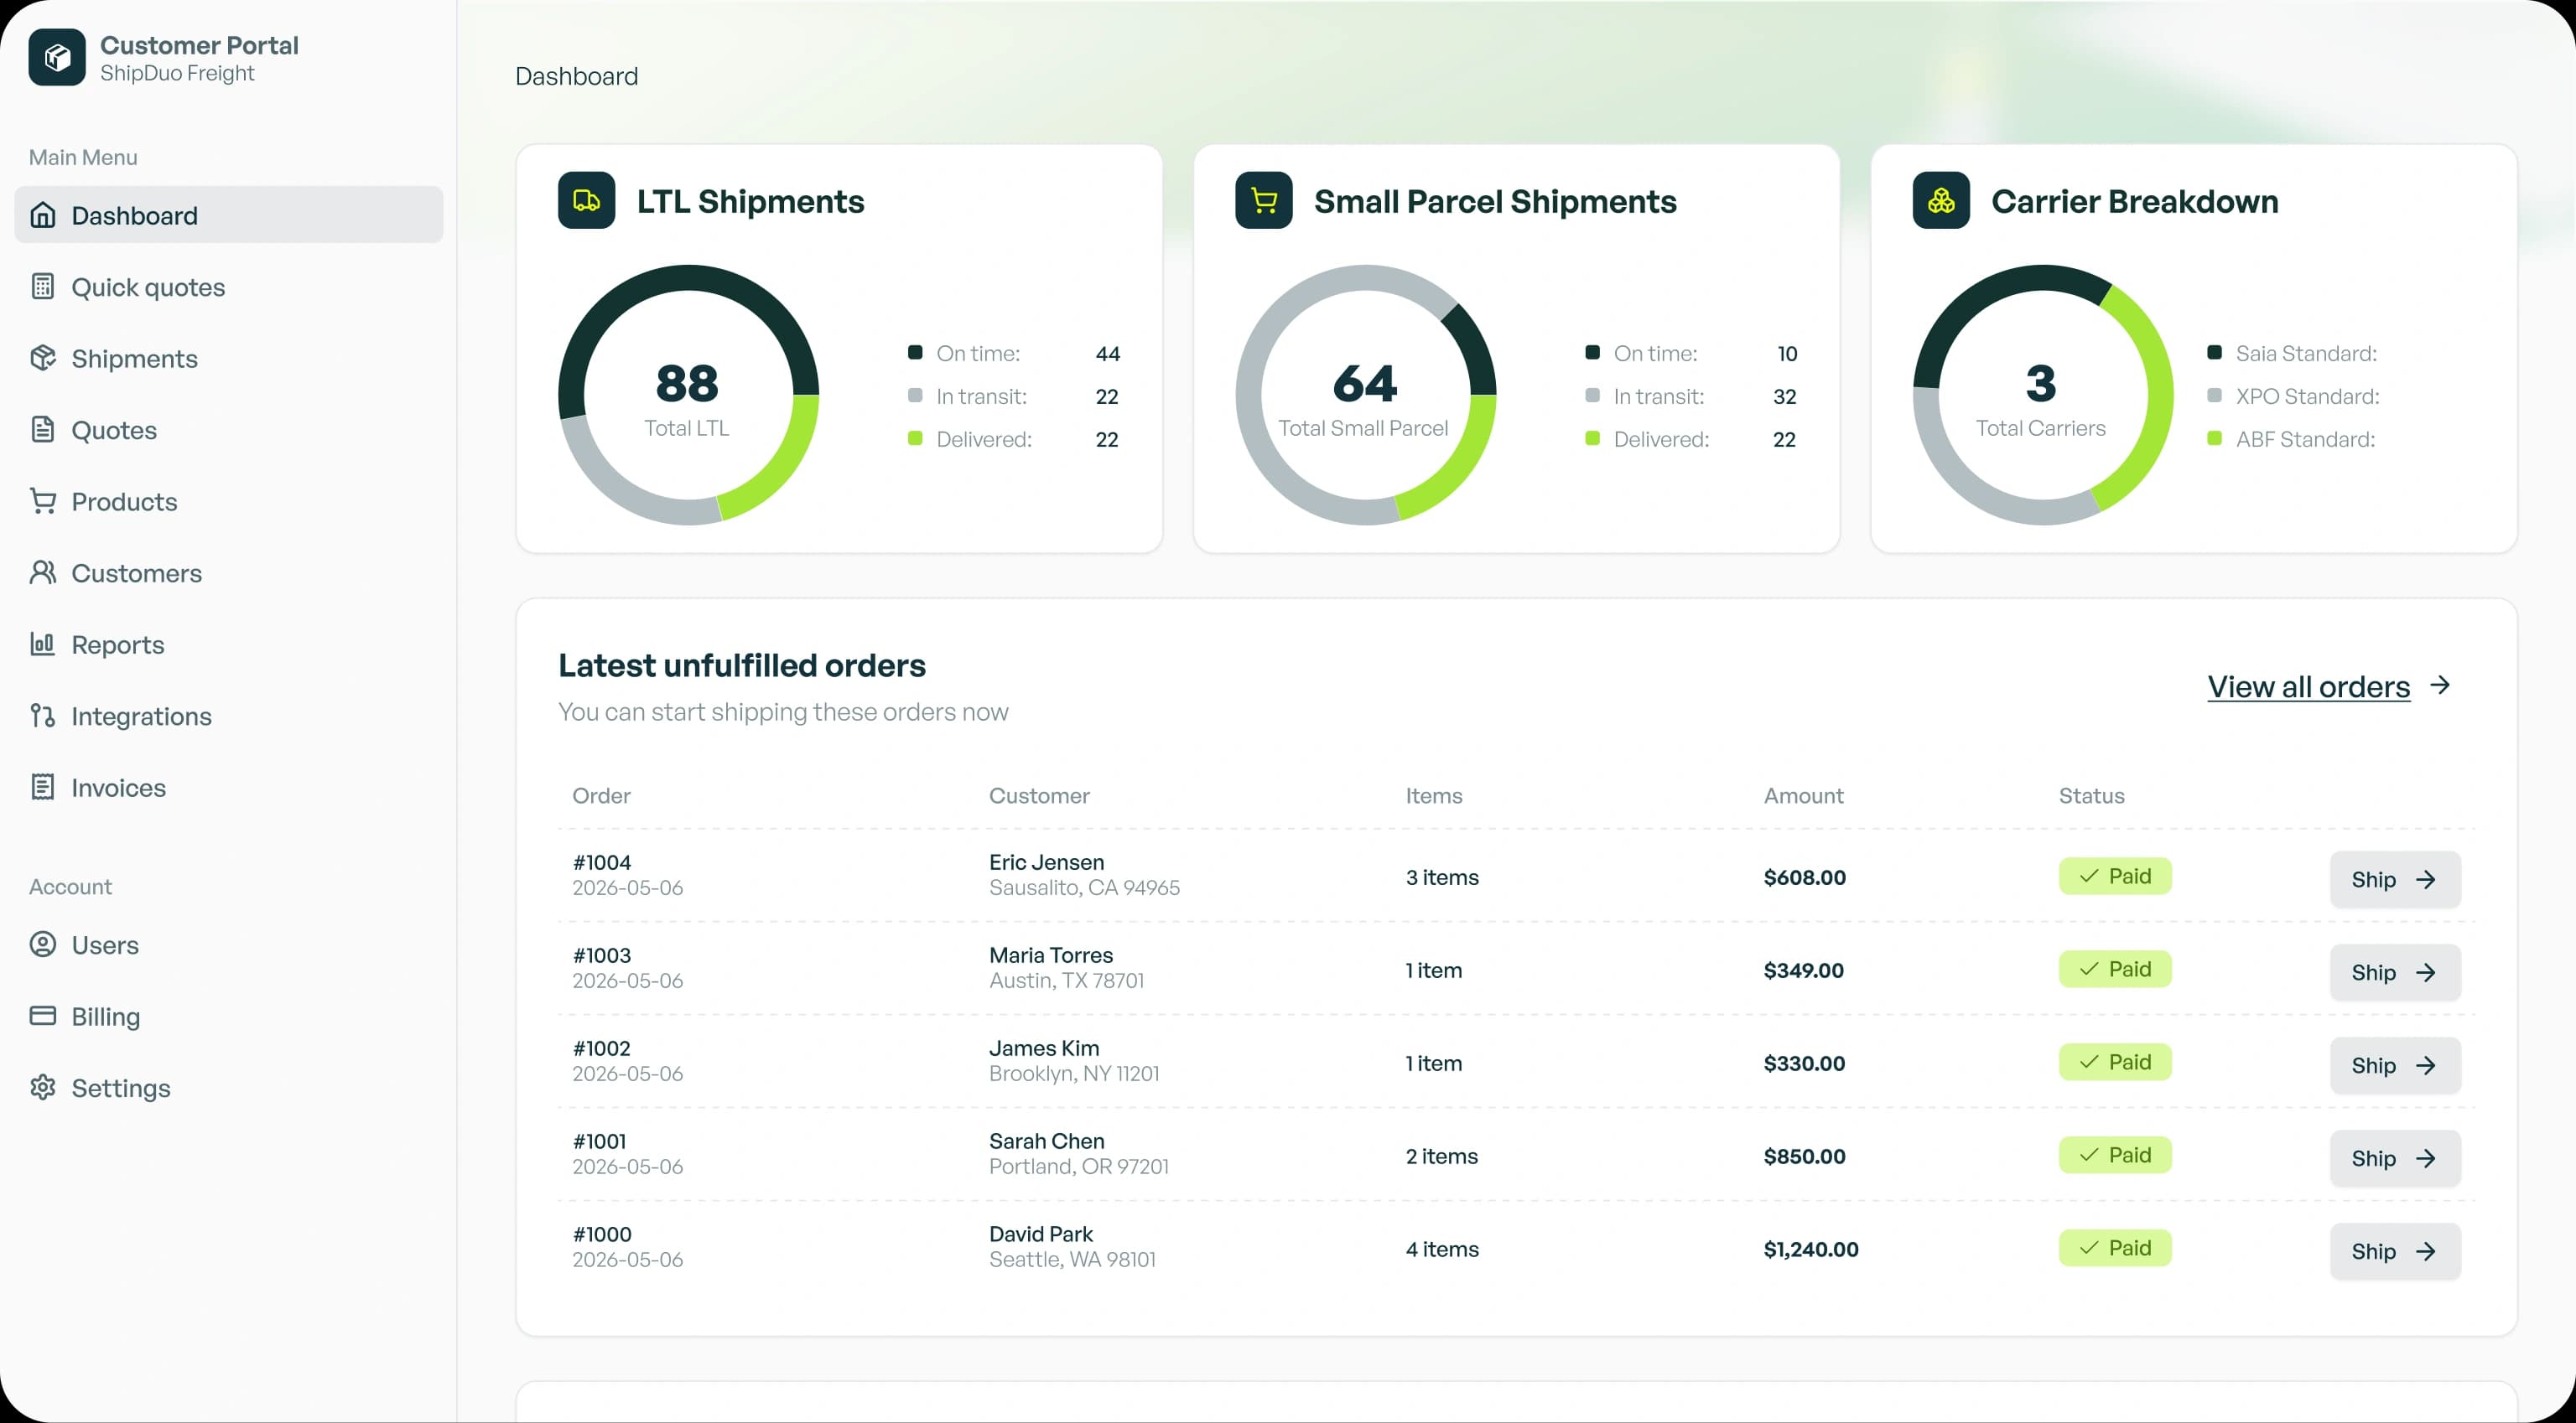The width and height of the screenshot is (2576, 1423).
Task: Go to Billing
Action: coord(229,1015)
